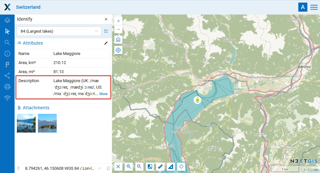Expand the coordinate system chevron

click(99, 168)
